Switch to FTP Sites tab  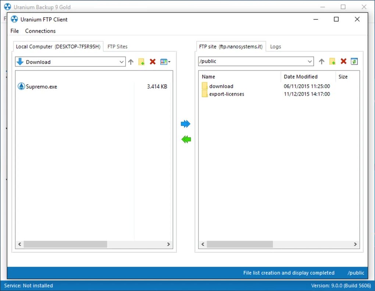[117, 46]
